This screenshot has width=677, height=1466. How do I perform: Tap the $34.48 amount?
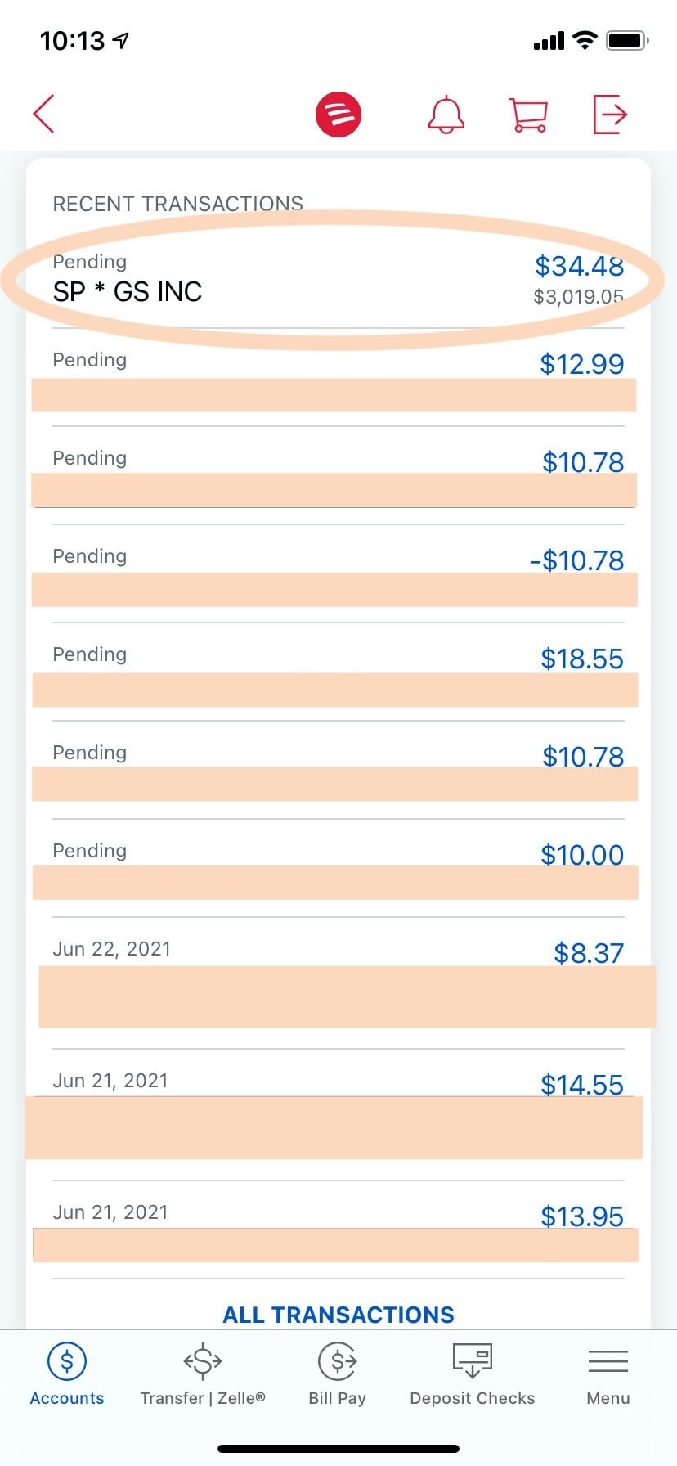click(579, 265)
